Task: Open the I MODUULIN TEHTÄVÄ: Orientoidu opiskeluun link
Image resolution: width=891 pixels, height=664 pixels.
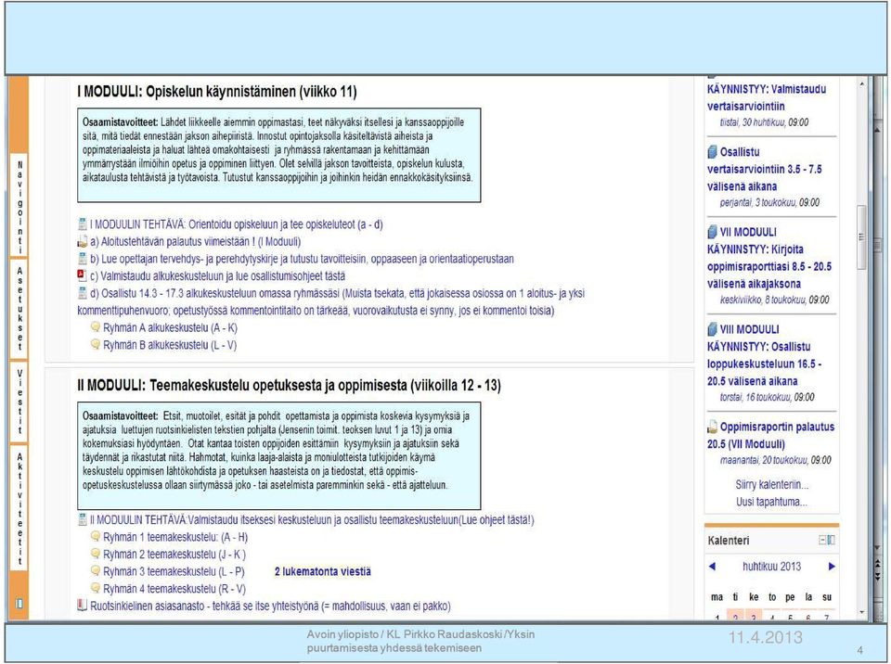Action: [237, 224]
